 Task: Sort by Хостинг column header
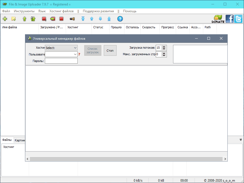[79, 27]
